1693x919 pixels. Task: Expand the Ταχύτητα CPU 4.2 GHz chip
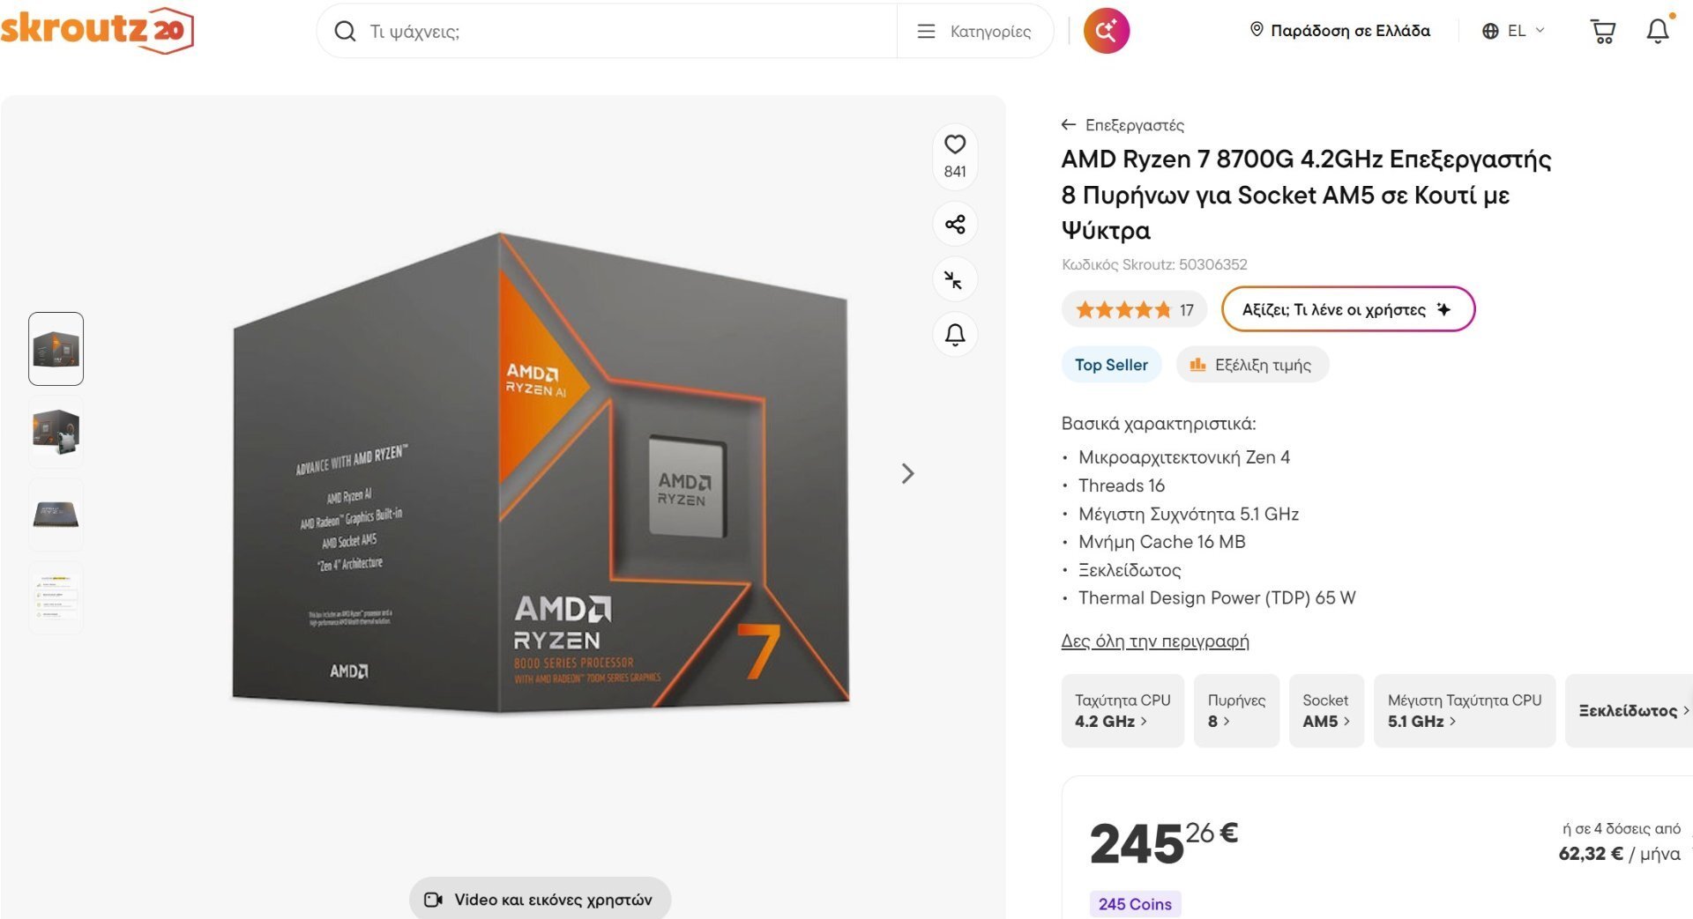coord(1122,711)
